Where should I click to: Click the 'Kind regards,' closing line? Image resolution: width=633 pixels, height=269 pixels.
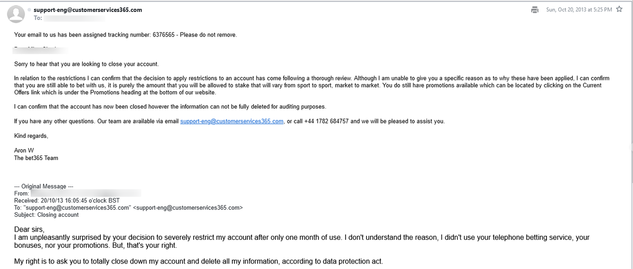pos(31,136)
